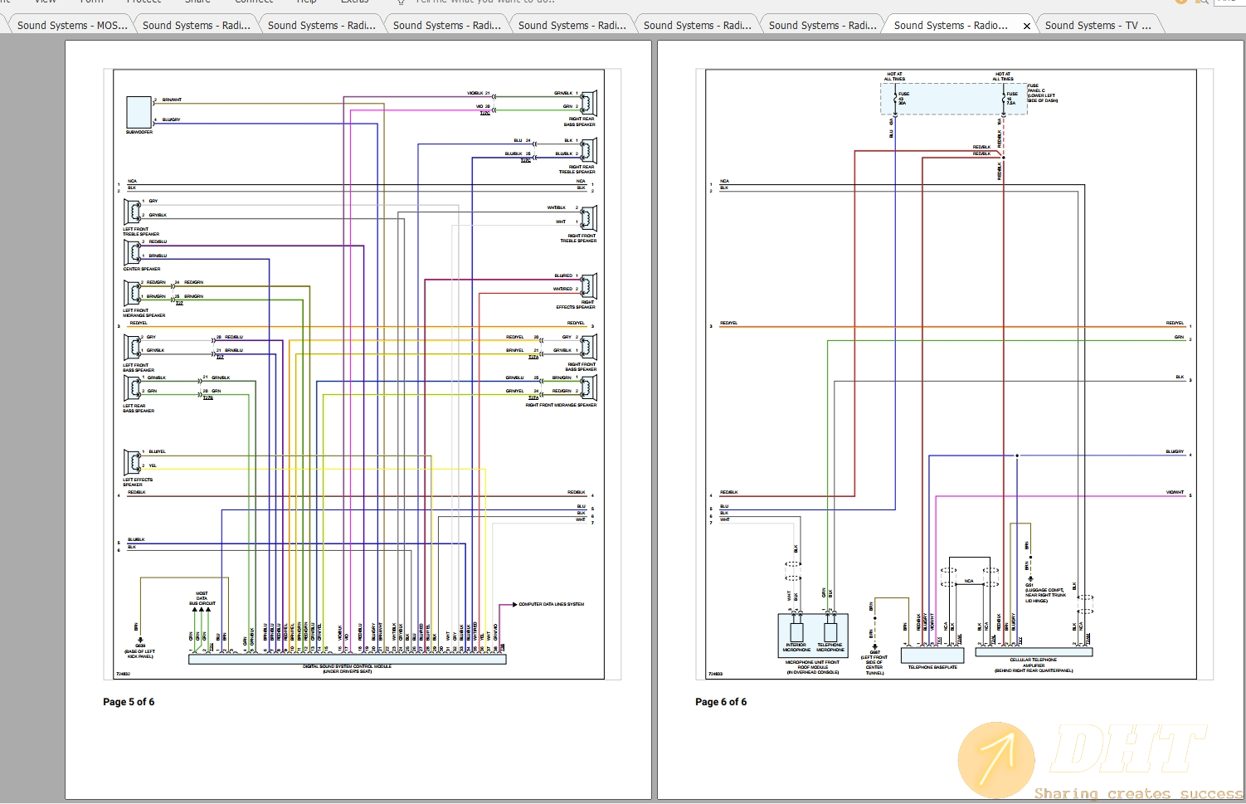Viewport: 1246px width, 804px height.
Task: Click the LEFT FRONT SIDE OF CENTER TUNNEL ground label
Action: [x=874, y=663]
